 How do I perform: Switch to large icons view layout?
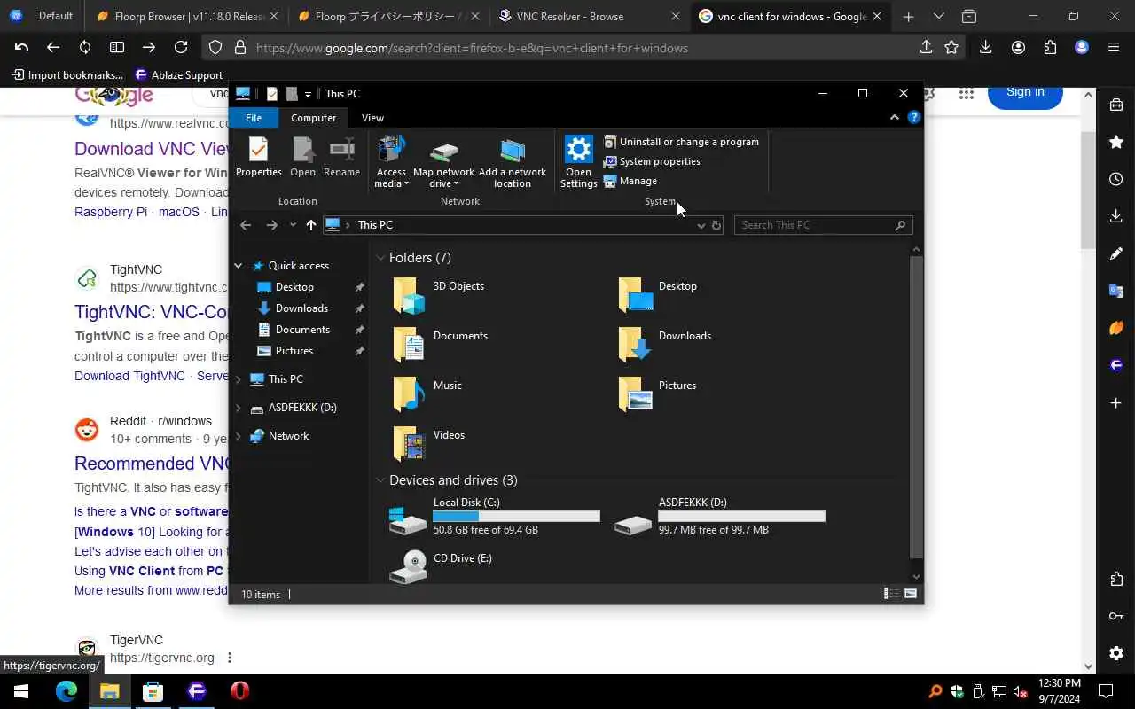pos(911,594)
